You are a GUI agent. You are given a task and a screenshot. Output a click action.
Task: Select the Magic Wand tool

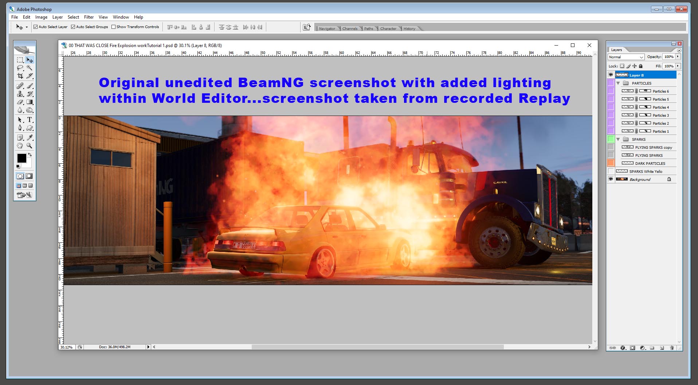(x=30, y=68)
